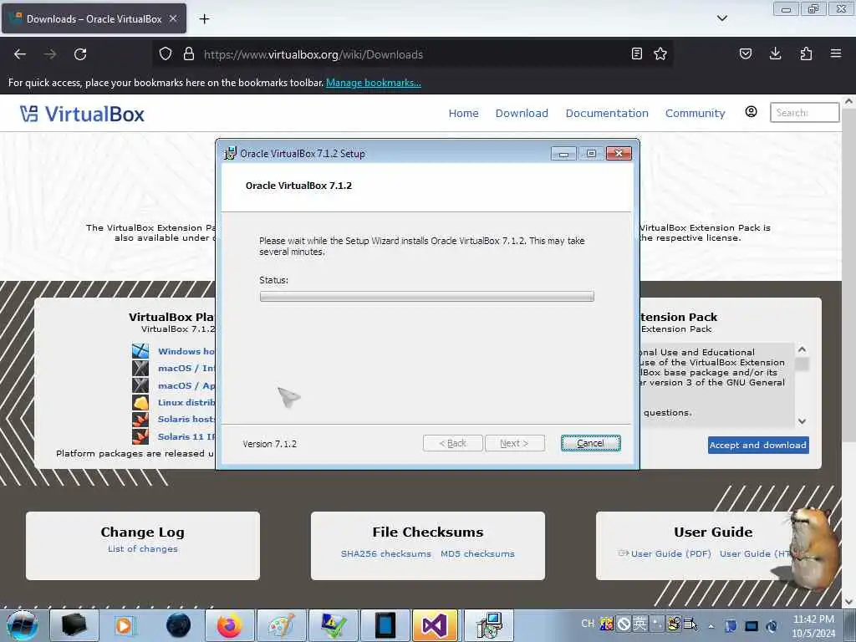Click the taskbar clock and date

(813, 626)
